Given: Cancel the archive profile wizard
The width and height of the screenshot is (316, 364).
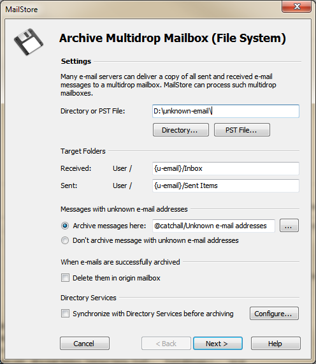Looking at the screenshot, I should tap(85, 344).
